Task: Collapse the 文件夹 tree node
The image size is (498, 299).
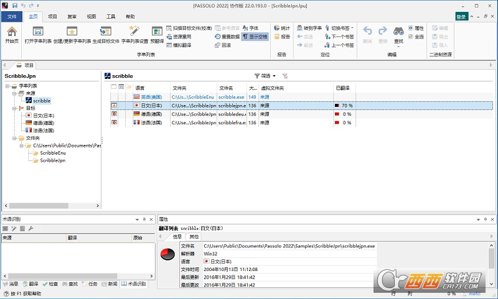Action: pos(14,138)
